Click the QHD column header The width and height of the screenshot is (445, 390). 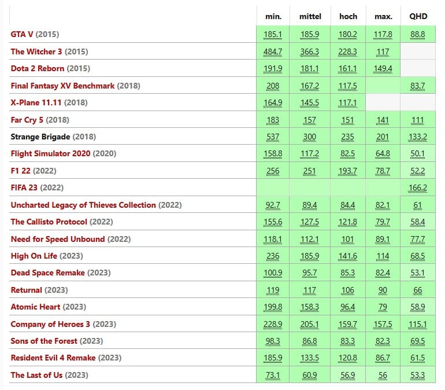click(418, 16)
